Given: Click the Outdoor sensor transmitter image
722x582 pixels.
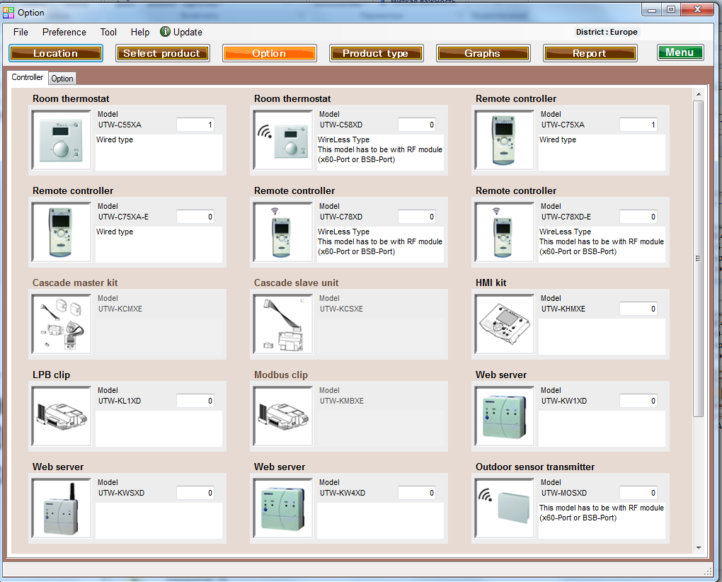Looking at the screenshot, I should [505, 508].
